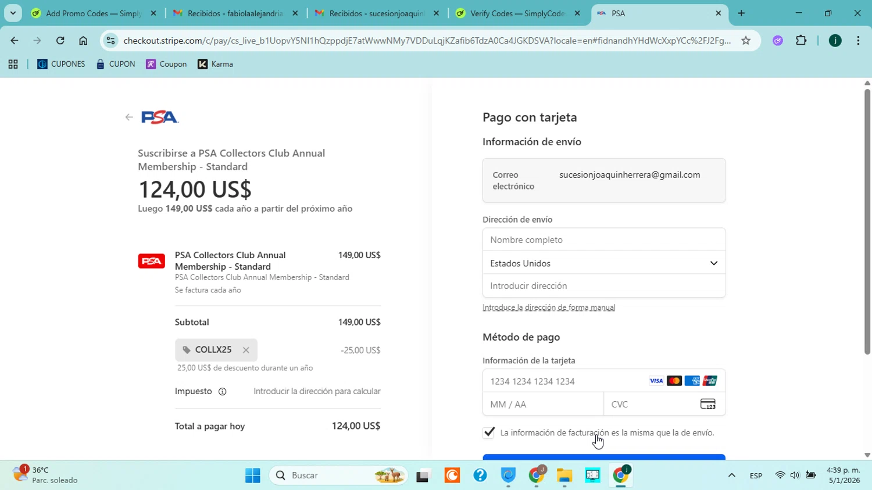This screenshot has height=490, width=872.
Task: Open the volume control icon
Action: [795, 475]
